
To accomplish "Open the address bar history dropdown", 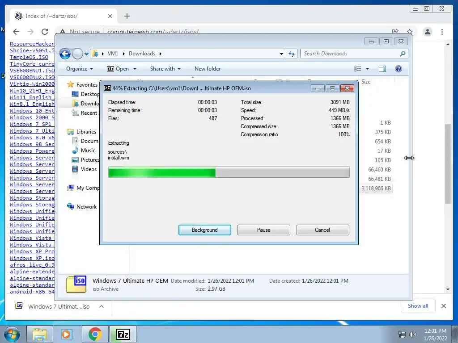I will click(281, 54).
